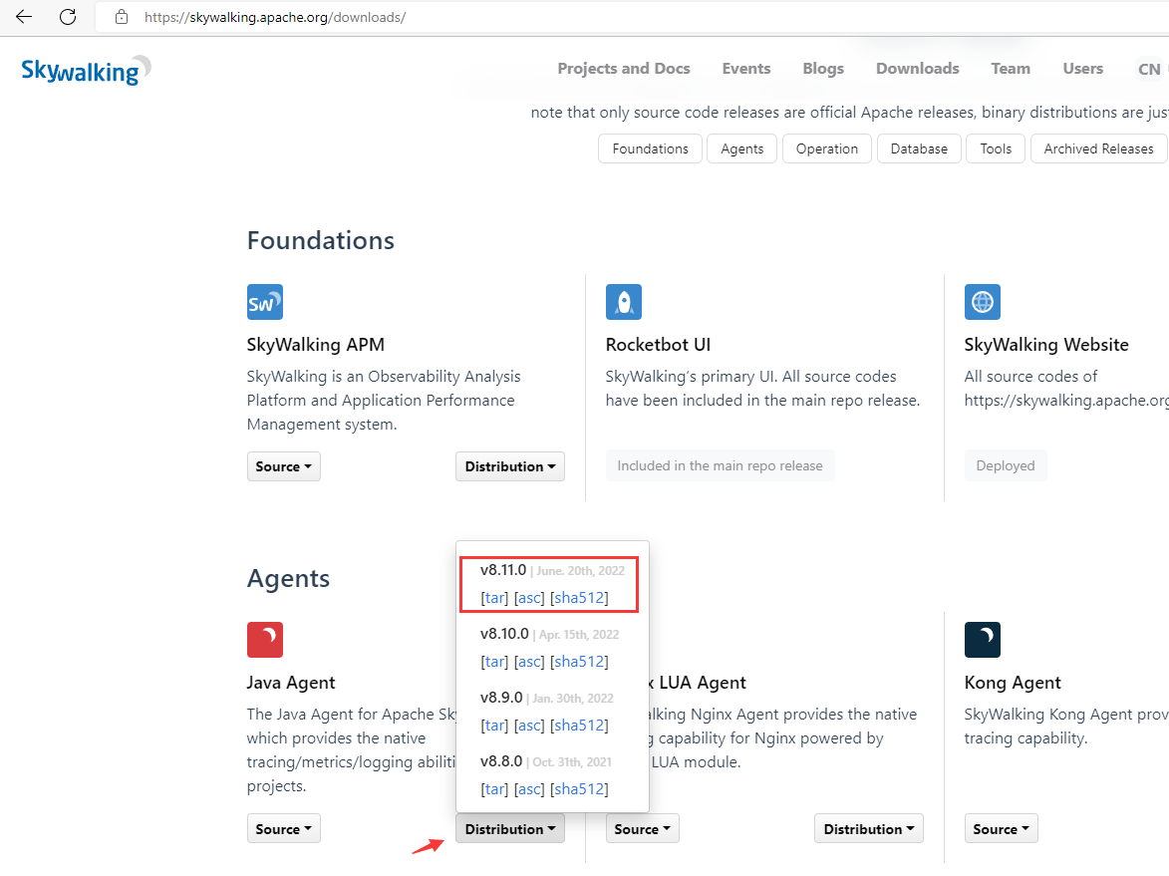
Task: Click the lock icon in address bar
Action: tap(122, 17)
